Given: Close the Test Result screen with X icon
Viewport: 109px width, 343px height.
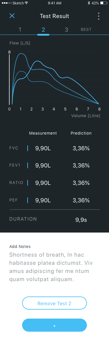Looking at the screenshot, I should (12, 16).
